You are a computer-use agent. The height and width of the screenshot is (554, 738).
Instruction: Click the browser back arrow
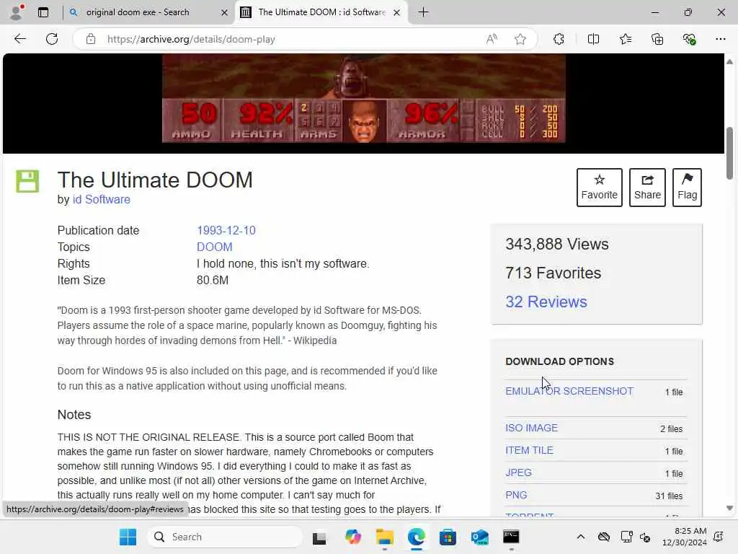click(x=19, y=39)
